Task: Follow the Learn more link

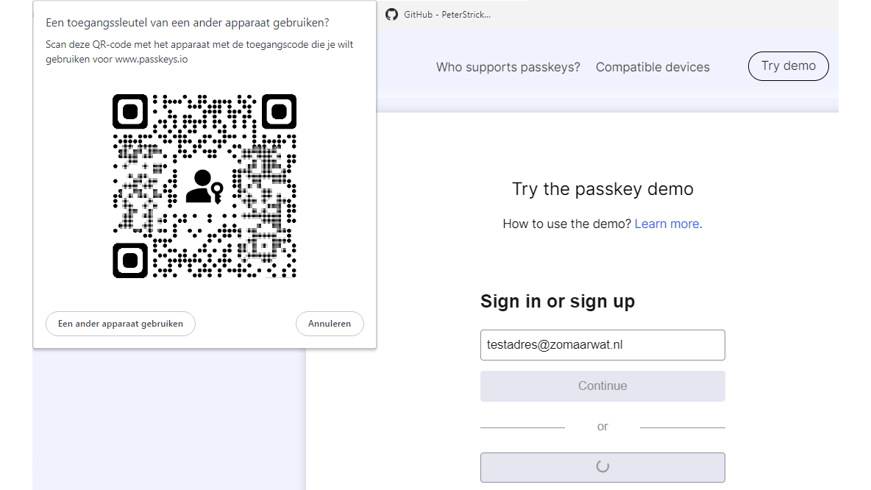Action: tap(668, 224)
